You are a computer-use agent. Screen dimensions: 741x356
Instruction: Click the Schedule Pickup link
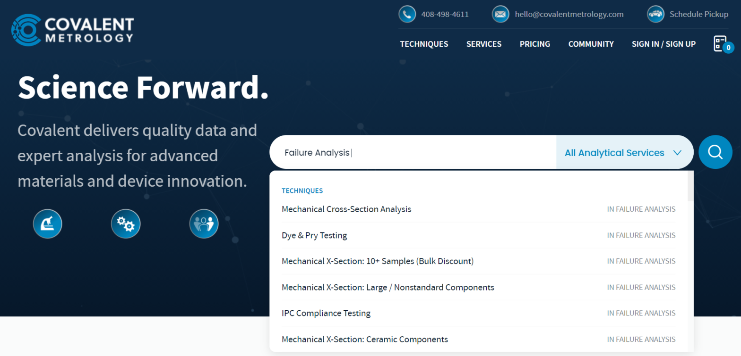(698, 14)
